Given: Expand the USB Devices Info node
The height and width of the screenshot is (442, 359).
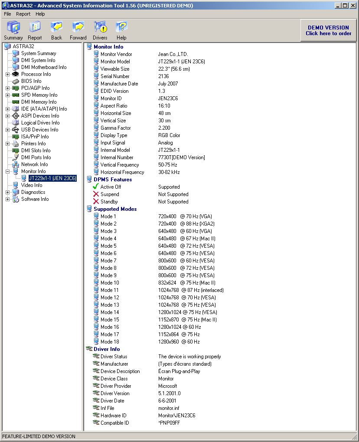Looking at the screenshot, I should (x=8, y=130).
